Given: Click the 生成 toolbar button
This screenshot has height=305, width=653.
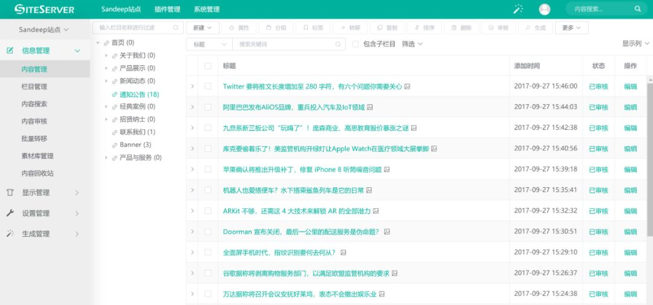Looking at the screenshot, I should 535,27.
